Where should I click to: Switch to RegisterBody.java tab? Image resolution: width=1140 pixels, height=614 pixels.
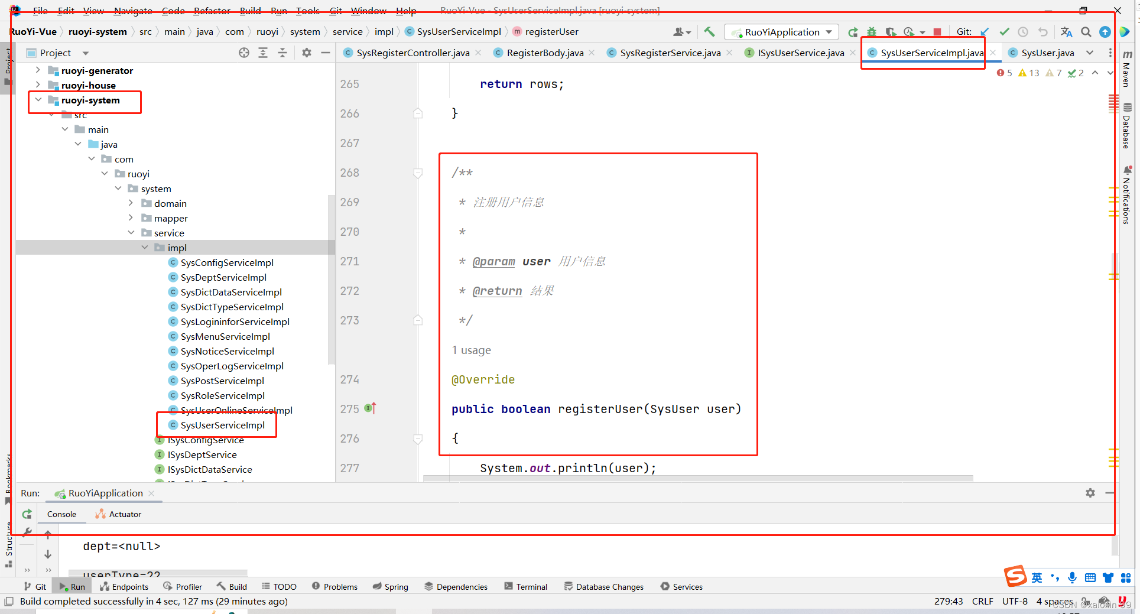544,53
